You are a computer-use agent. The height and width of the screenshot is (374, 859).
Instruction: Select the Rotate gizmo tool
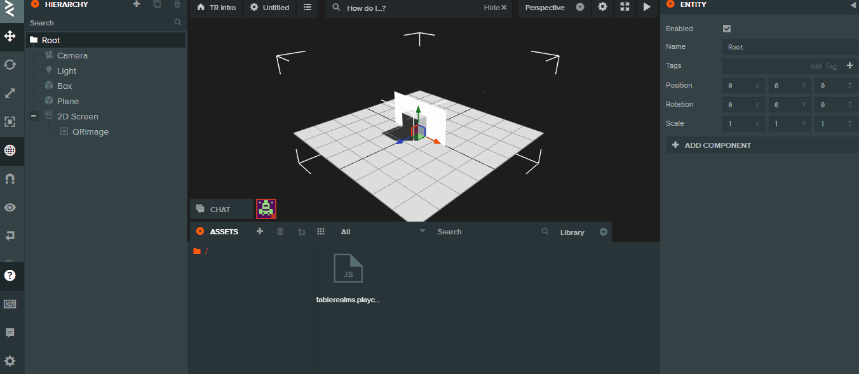10,65
